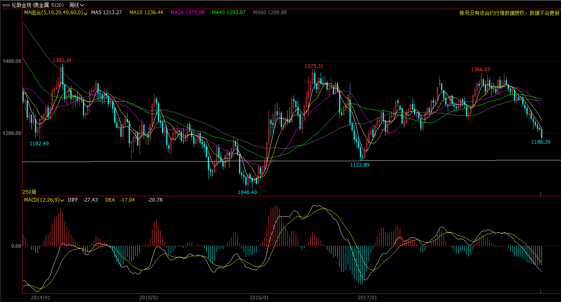Click the 1392.34 high price label

(x=62, y=60)
